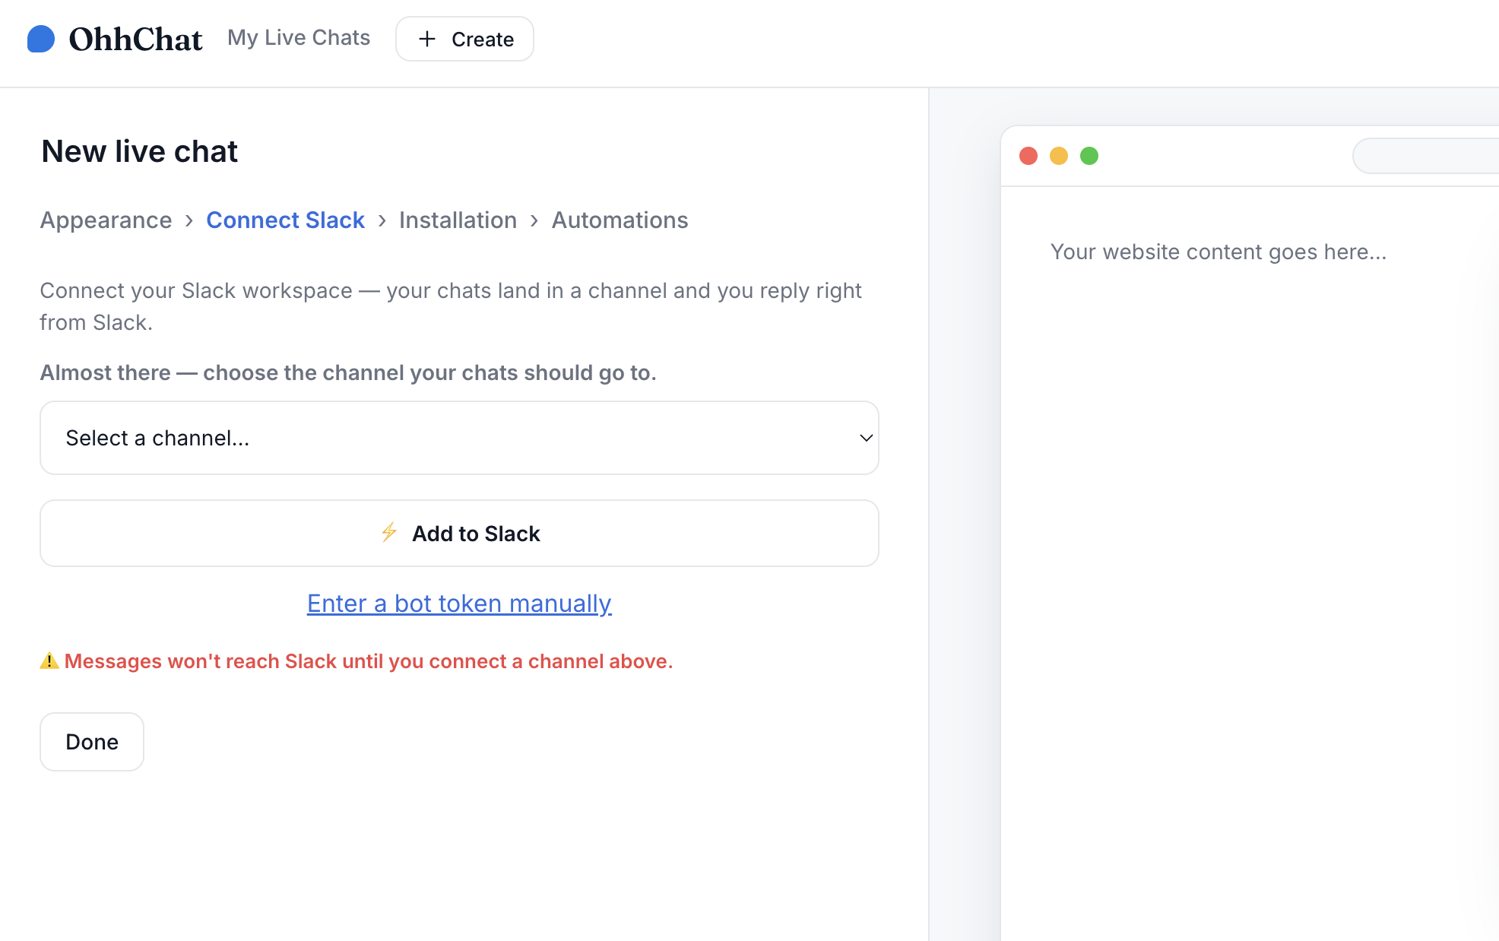Click the red dot in preview window
Viewport: 1499px width, 941px height.
[x=1028, y=156]
